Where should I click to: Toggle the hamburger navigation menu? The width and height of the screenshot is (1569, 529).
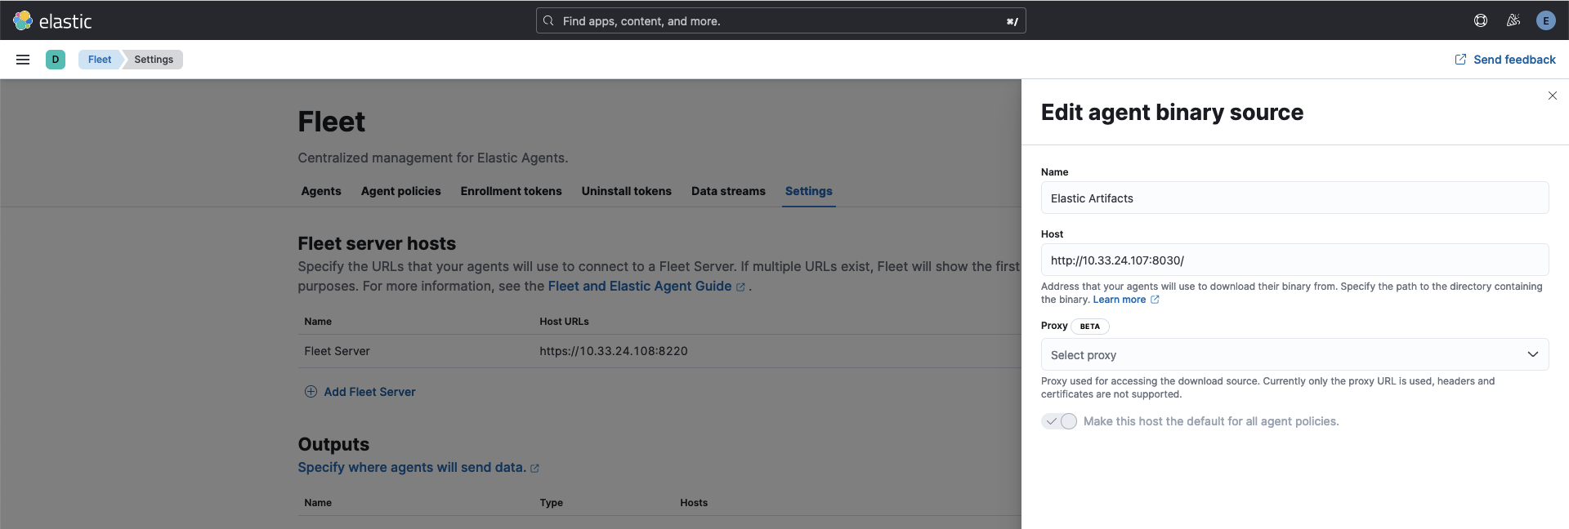click(23, 60)
